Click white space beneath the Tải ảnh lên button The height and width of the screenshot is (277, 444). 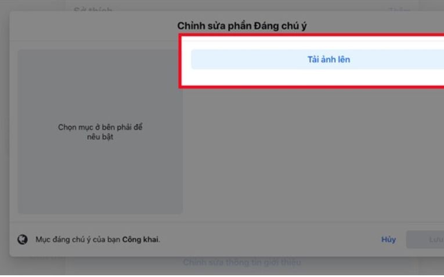tap(313, 77)
